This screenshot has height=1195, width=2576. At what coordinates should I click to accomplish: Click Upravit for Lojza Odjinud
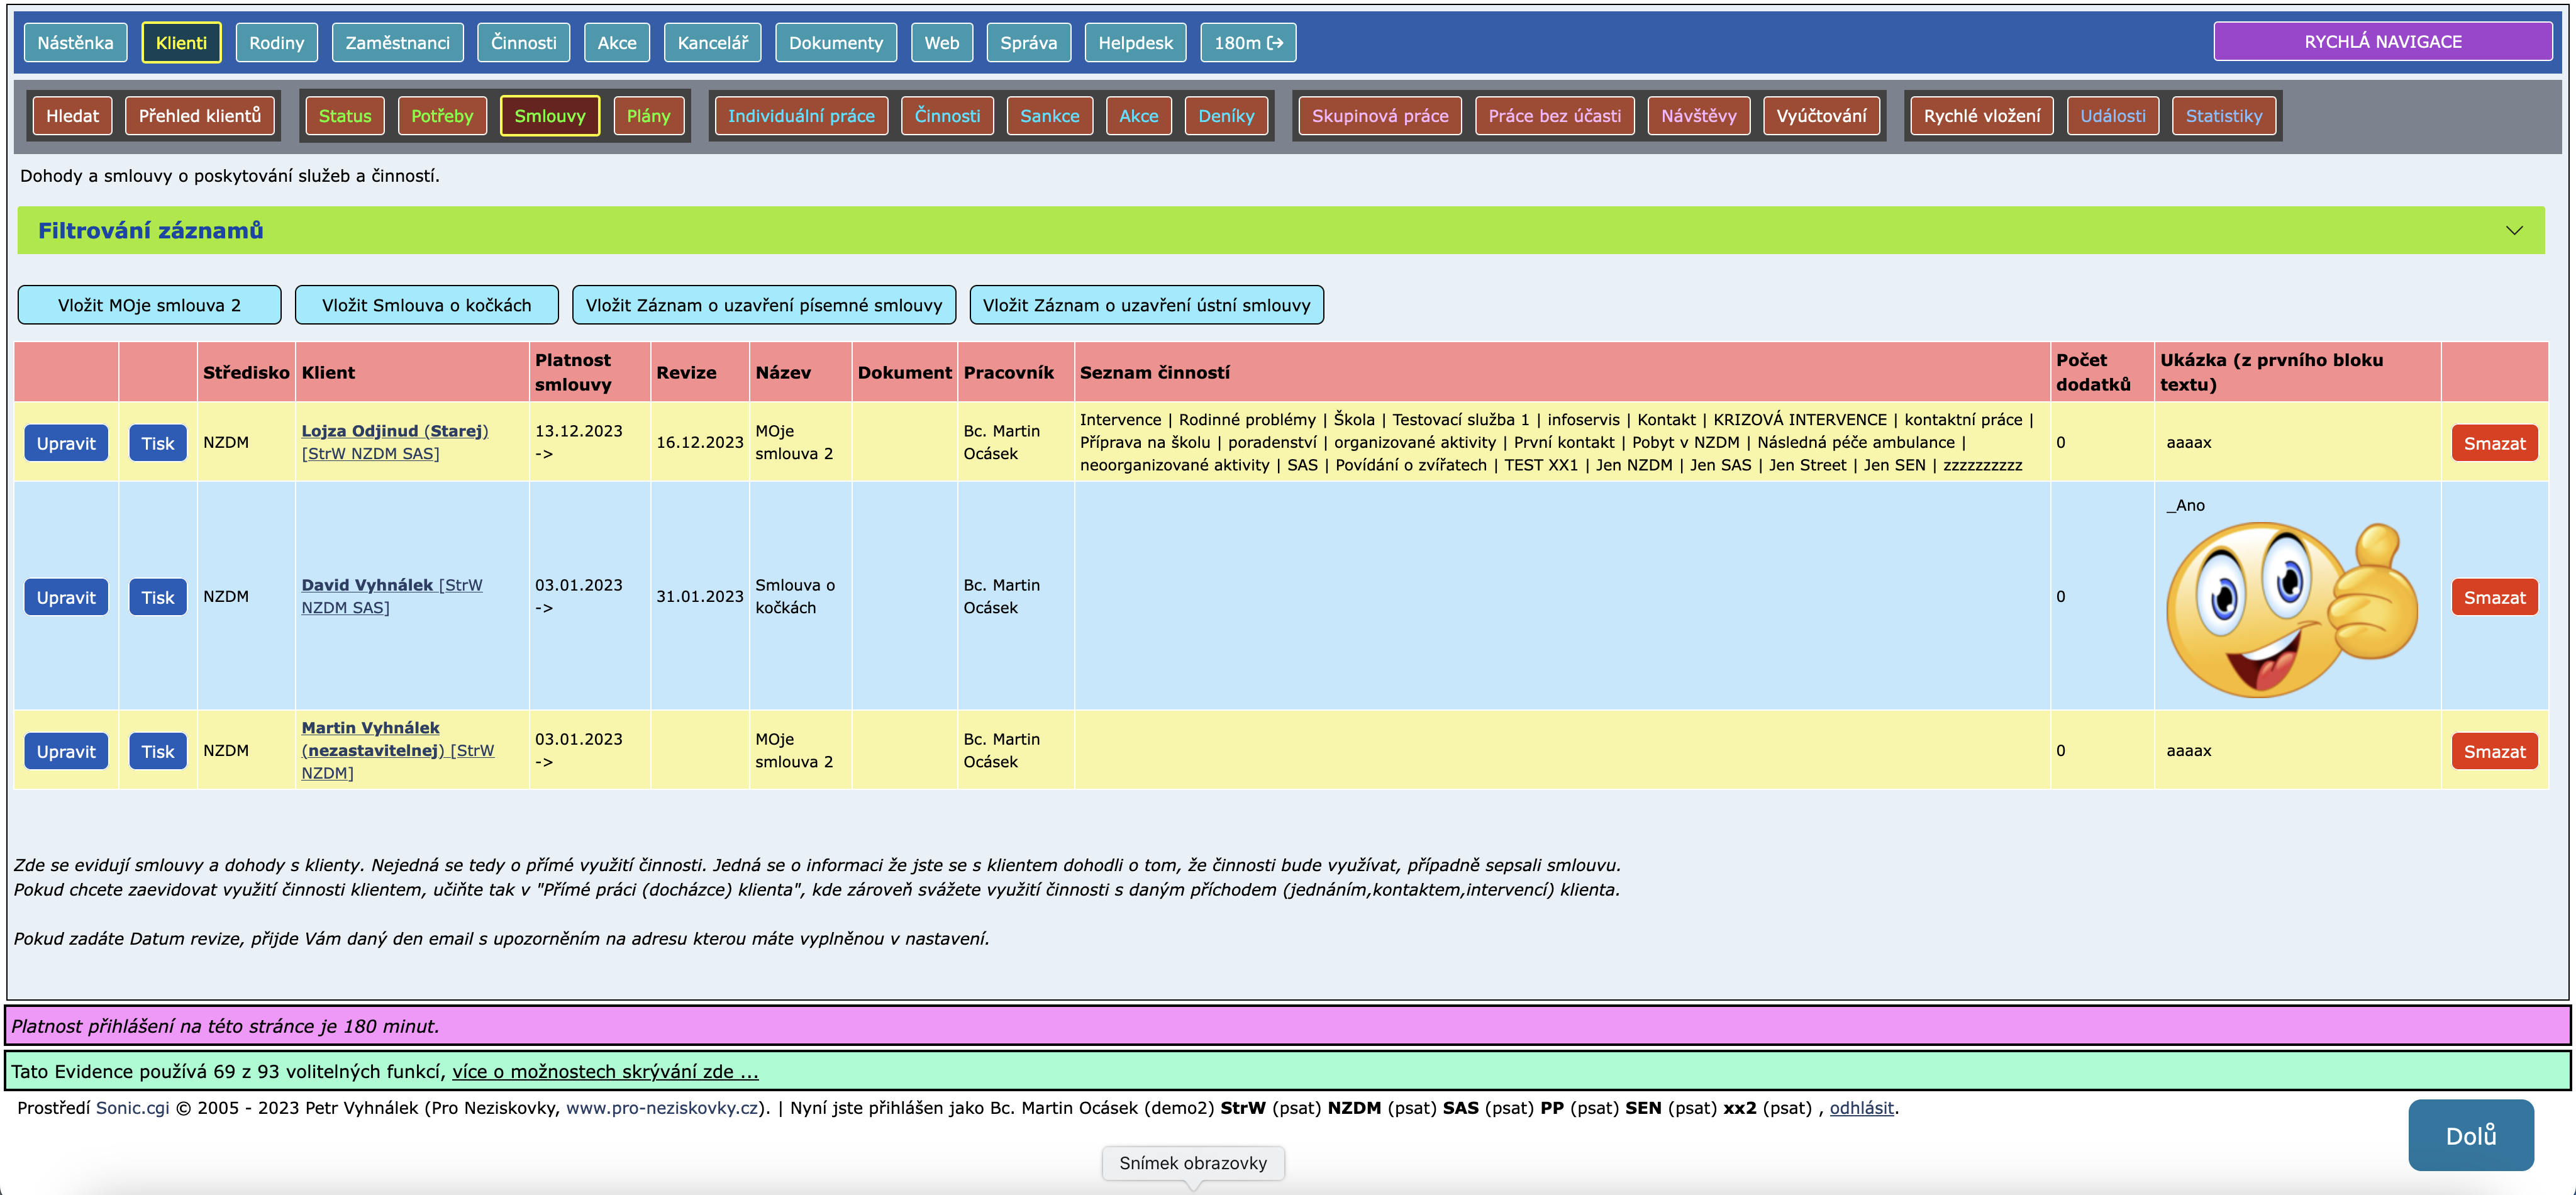(x=66, y=443)
